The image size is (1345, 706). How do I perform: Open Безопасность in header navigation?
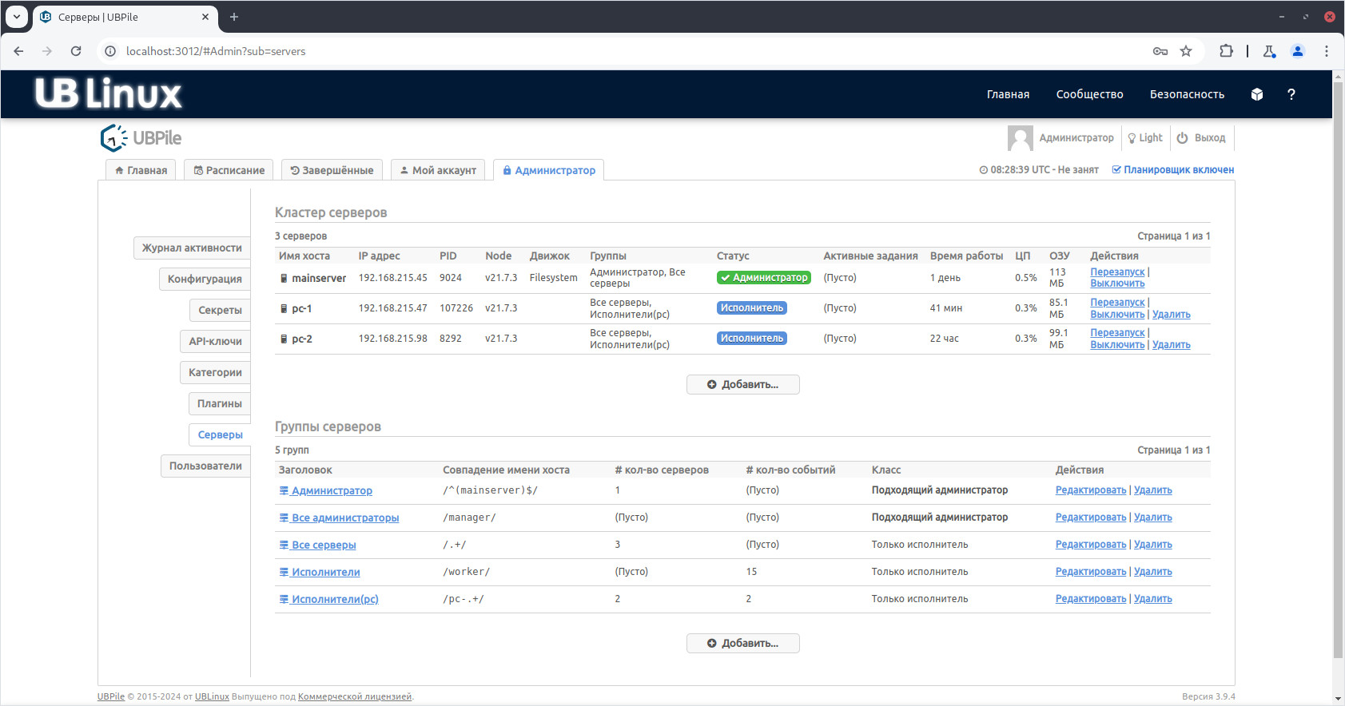point(1187,94)
